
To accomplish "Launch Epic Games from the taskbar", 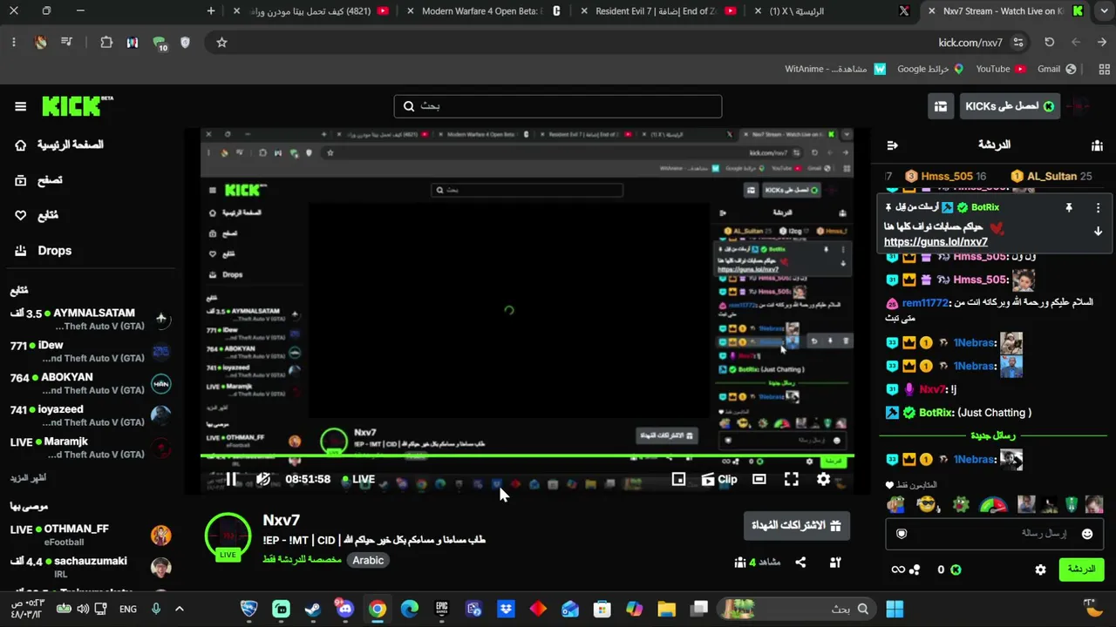I will (x=442, y=609).
